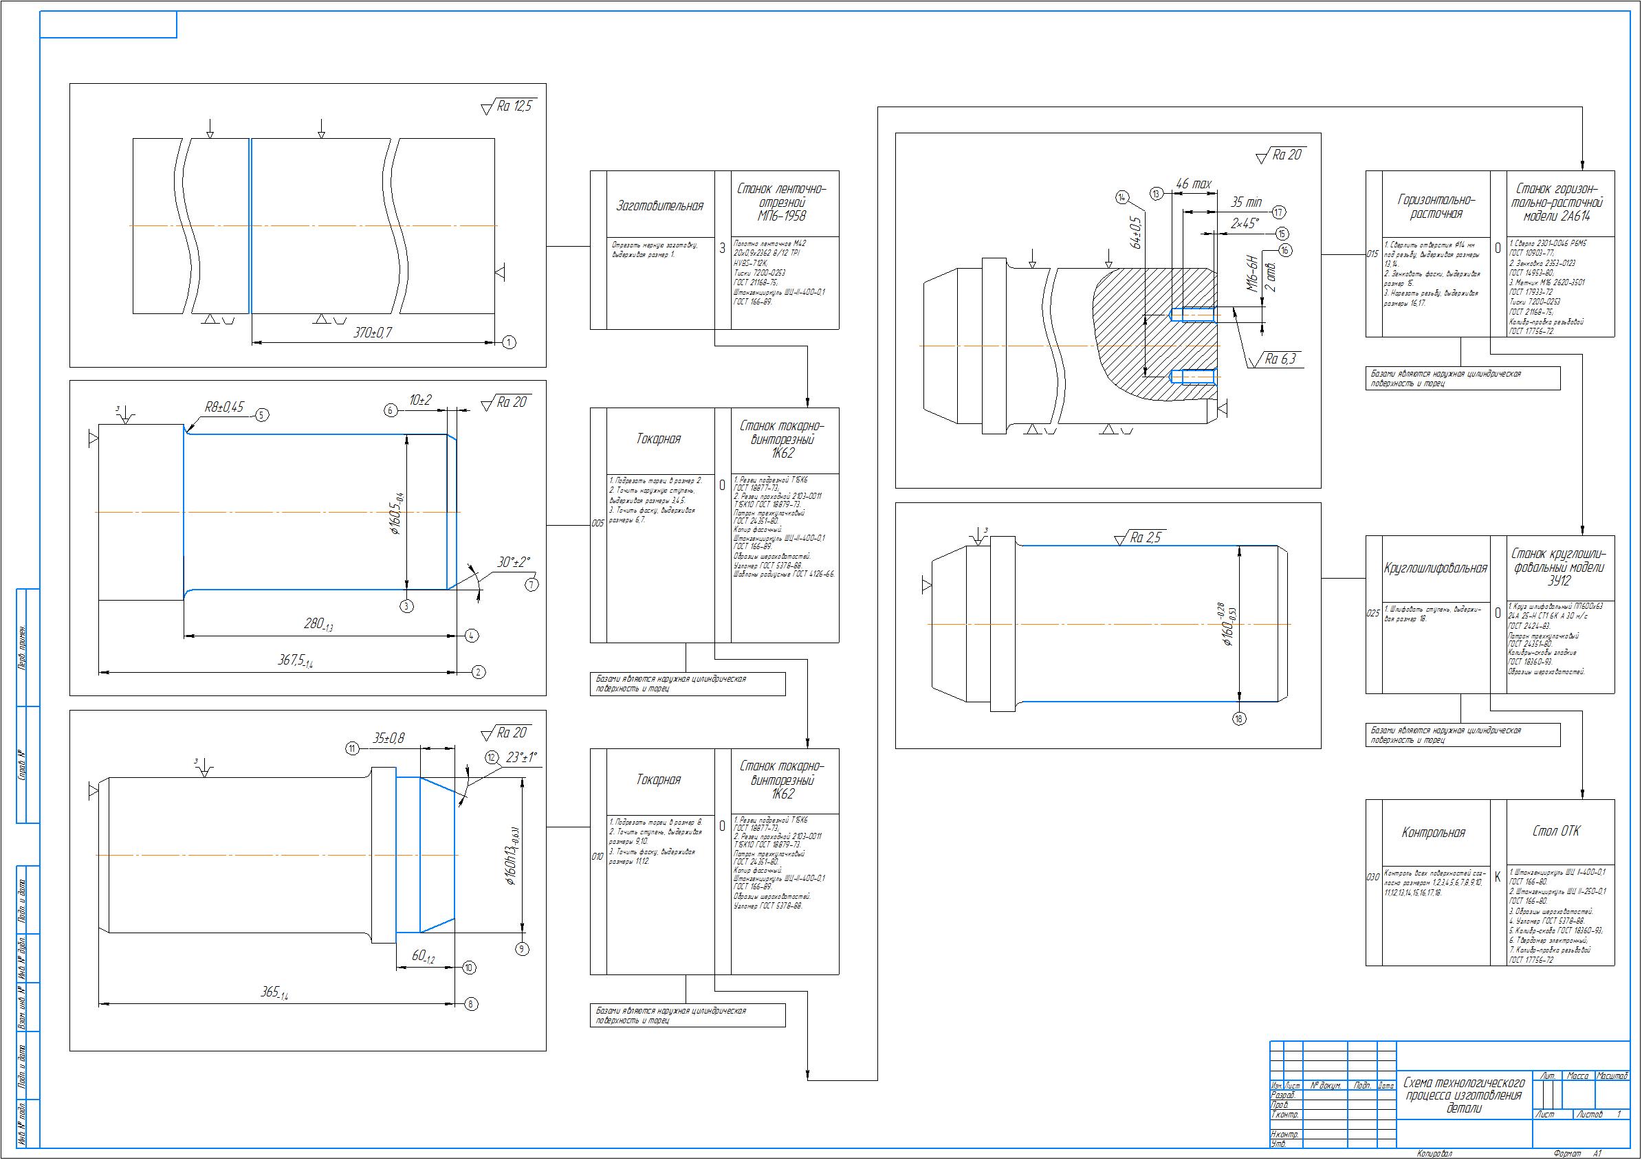Click the R8±0,45 radius dimension
This screenshot has height=1160, width=1642.
tap(224, 407)
